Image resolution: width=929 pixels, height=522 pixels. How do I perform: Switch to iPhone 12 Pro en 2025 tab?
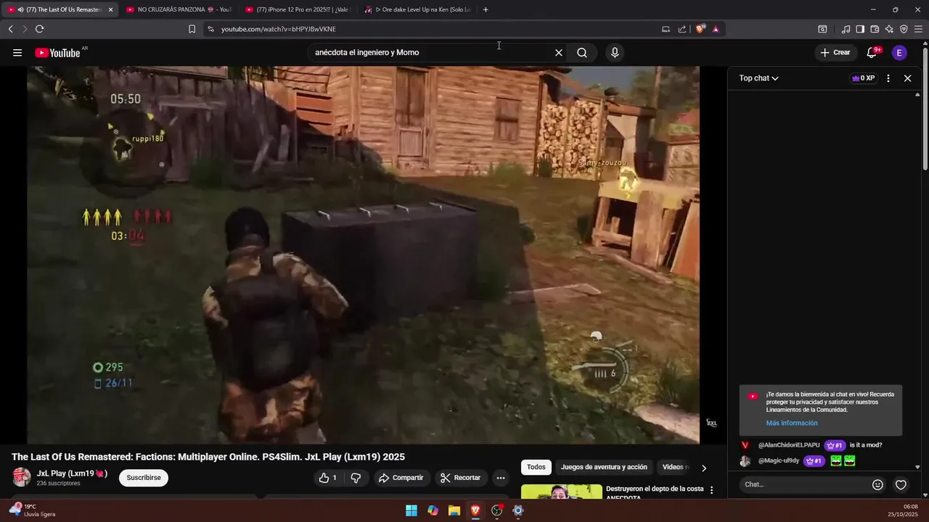(x=298, y=9)
